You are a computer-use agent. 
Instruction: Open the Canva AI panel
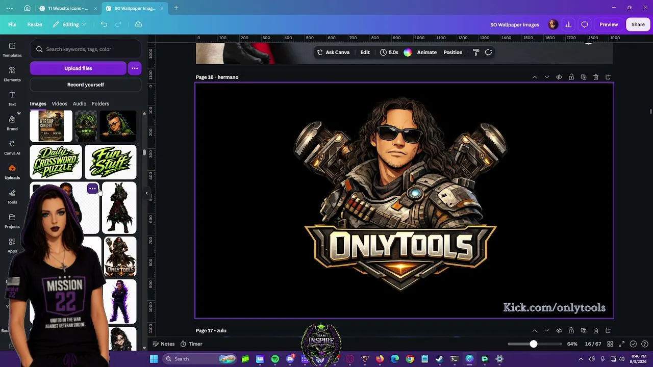click(12, 147)
